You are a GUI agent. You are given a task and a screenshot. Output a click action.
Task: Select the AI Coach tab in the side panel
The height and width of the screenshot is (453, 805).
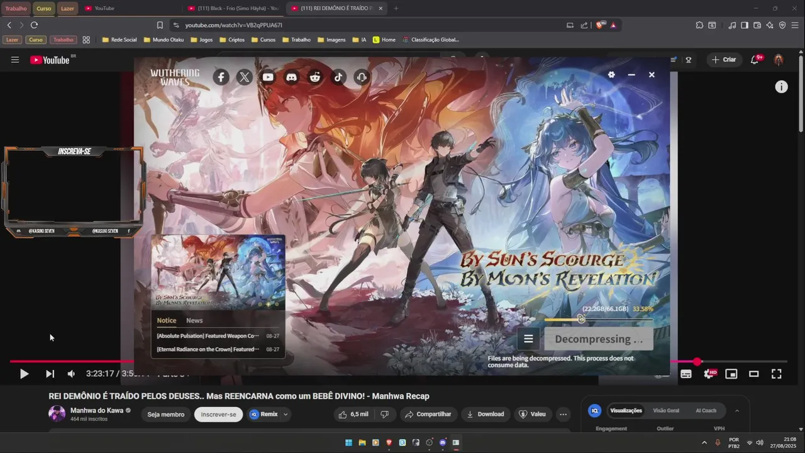[706, 411]
